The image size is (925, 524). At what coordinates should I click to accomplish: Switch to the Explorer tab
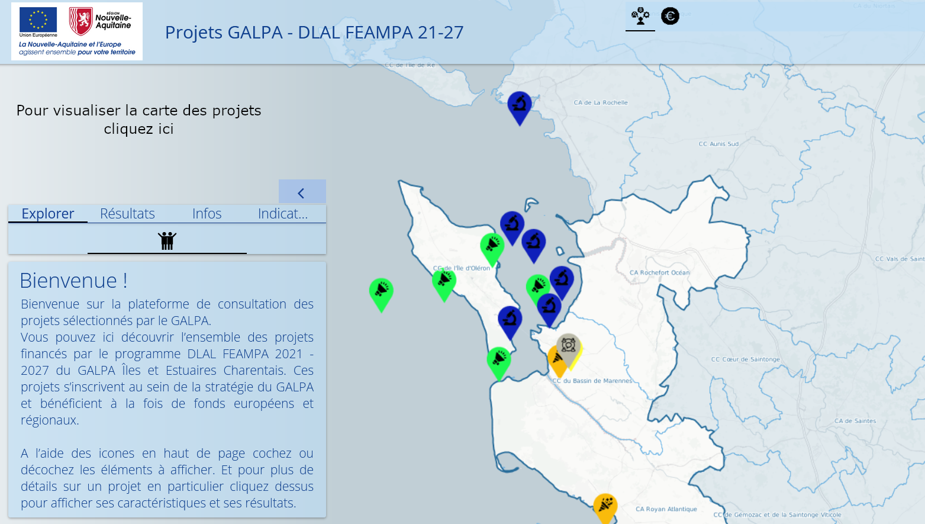[48, 214]
